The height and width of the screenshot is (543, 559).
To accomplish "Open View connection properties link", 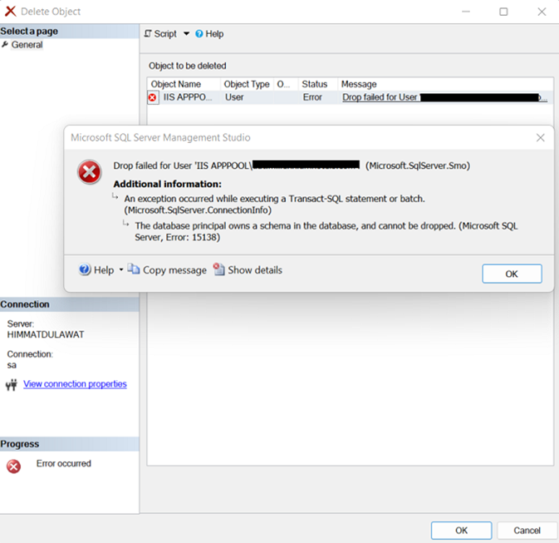I will pos(75,384).
